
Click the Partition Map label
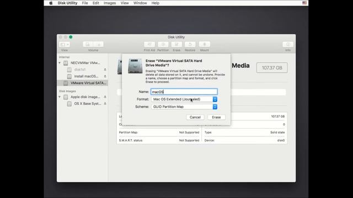click(x=129, y=133)
